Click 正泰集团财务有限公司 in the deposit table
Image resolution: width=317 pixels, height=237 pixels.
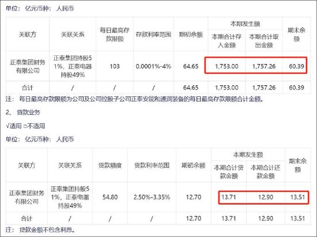[28, 66]
